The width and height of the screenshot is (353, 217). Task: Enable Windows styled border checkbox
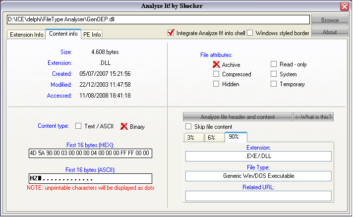[x=250, y=33]
